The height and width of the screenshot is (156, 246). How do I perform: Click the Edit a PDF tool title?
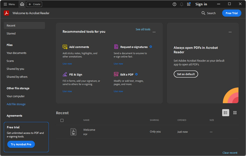127,75
